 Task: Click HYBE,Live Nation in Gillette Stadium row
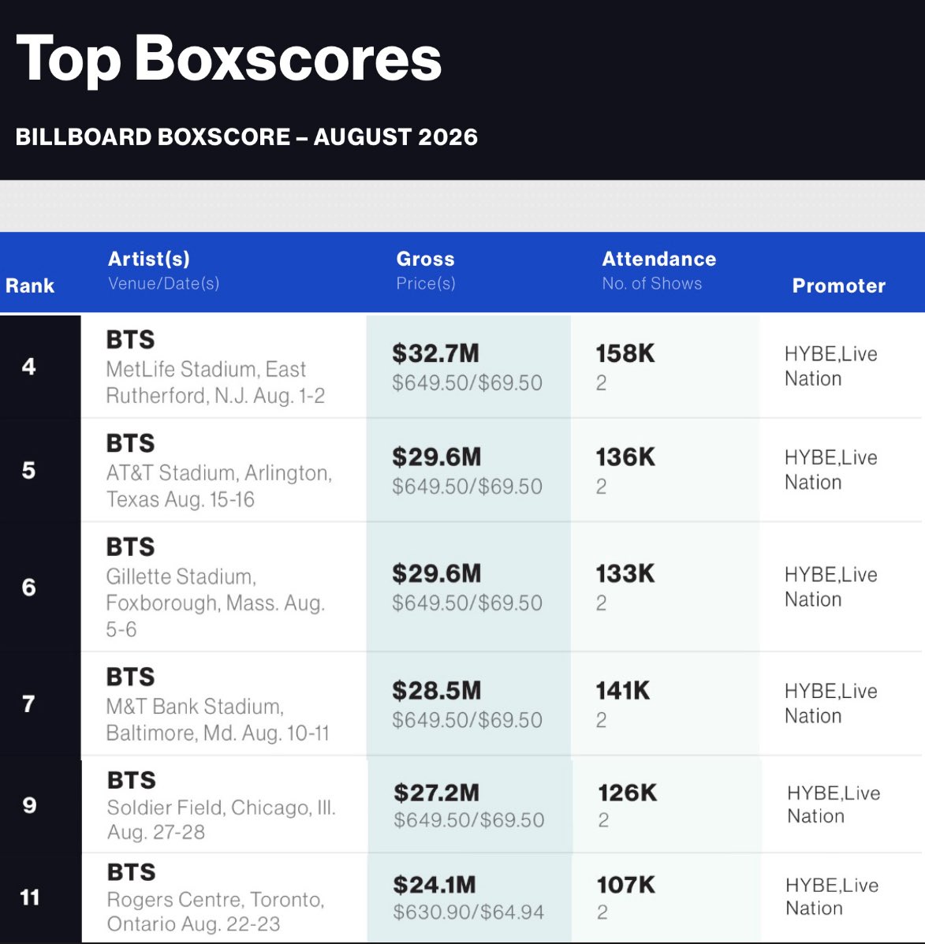(830, 587)
